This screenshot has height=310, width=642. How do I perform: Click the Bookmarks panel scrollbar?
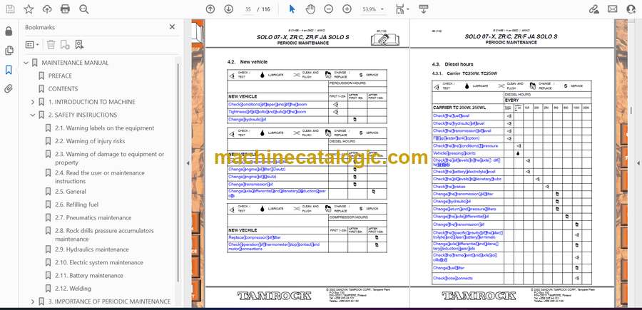(x=178, y=172)
